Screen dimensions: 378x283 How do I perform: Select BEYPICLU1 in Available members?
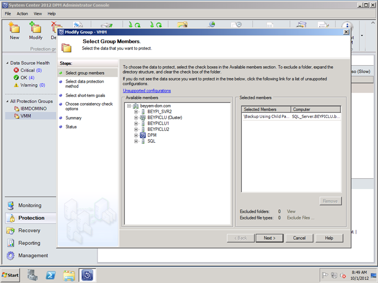158,123
